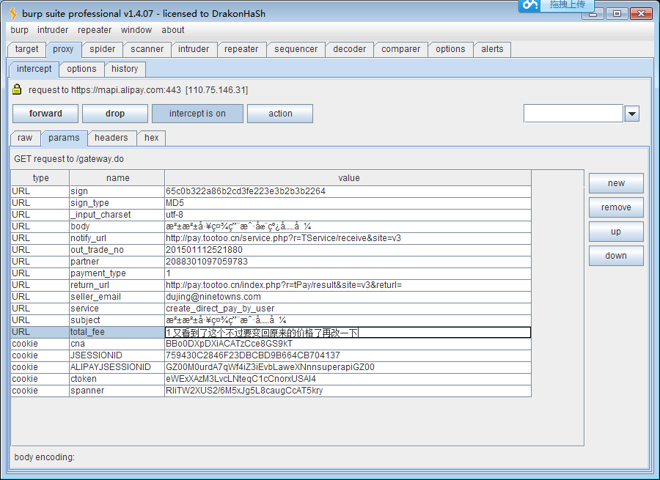Switch to the intruder tool tab
The width and height of the screenshot is (660, 480).
point(194,49)
